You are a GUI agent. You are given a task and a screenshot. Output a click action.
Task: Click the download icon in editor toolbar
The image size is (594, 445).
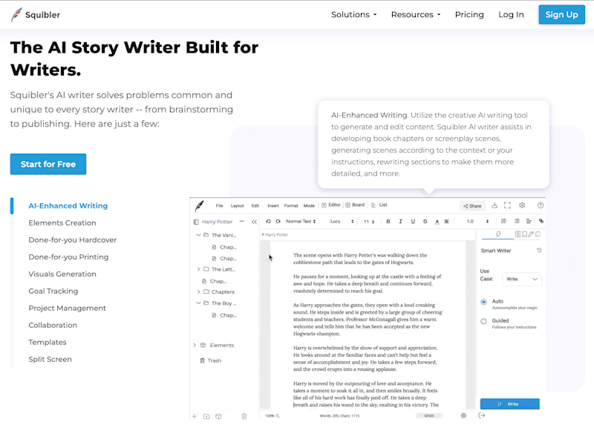click(x=495, y=205)
